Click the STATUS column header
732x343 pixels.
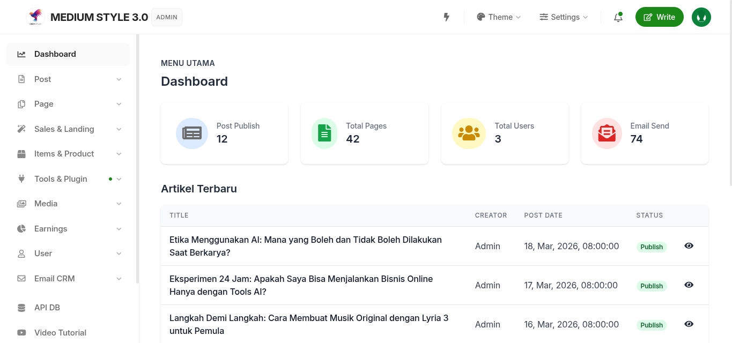(x=649, y=215)
